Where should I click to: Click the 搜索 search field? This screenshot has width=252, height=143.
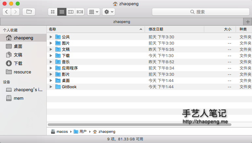[x=199, y=12]
